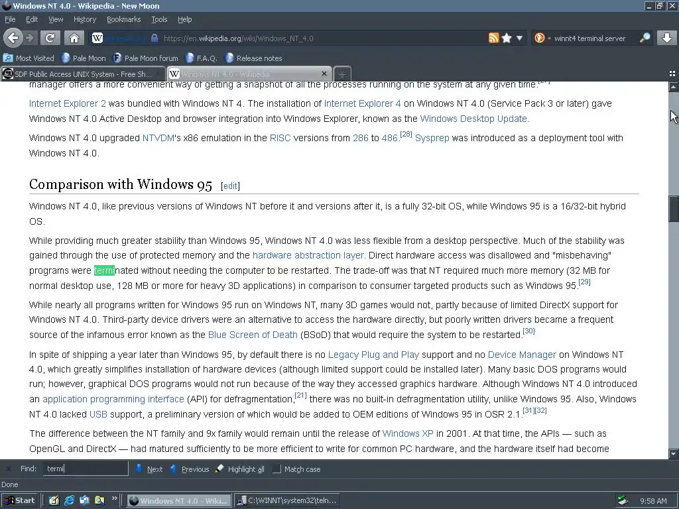
Task: Open the Tools menu
Action: coord(159,19)
